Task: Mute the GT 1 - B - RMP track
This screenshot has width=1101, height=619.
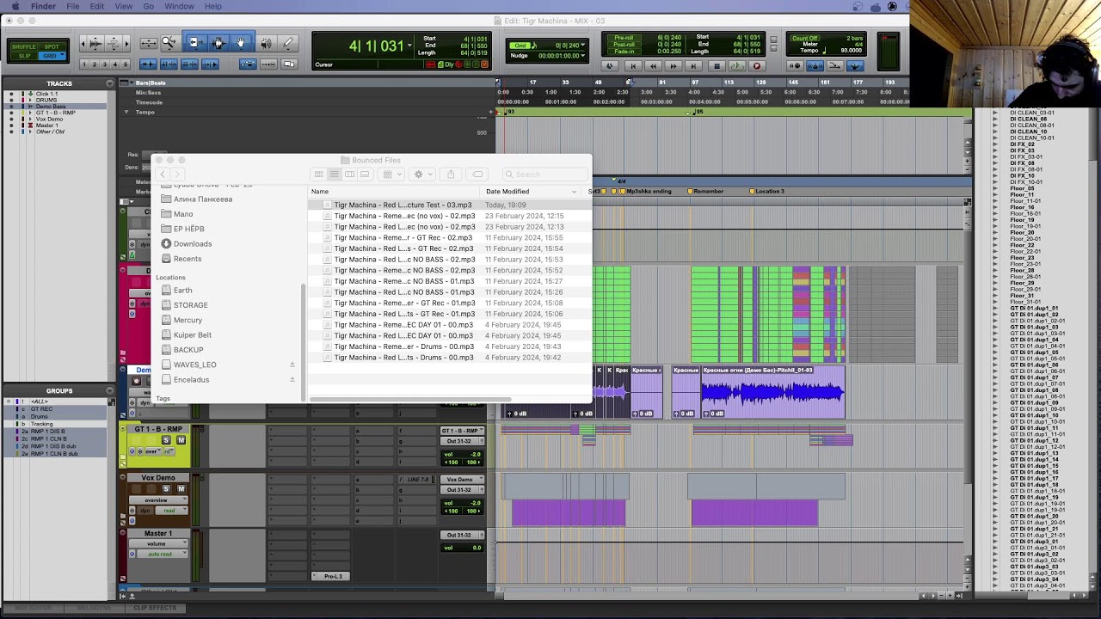Action: (181, 440)
